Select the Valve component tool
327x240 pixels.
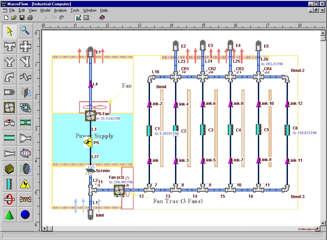pos(9,122)
